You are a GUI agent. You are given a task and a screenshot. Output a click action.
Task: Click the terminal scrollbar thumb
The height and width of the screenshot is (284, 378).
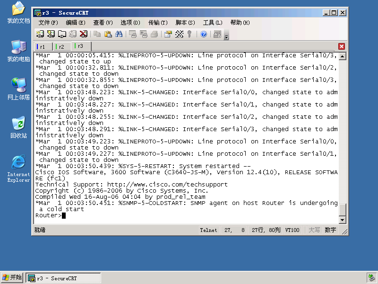tap(342, 210)
